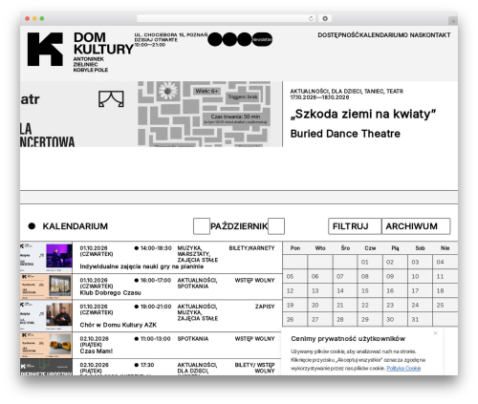This screenshot has width=478, height=404.
Task: Select day 13 in the calendar grid
Action: pos(320,290)
